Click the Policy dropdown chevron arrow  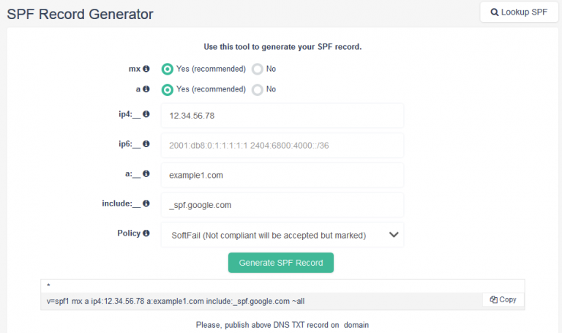394,235
